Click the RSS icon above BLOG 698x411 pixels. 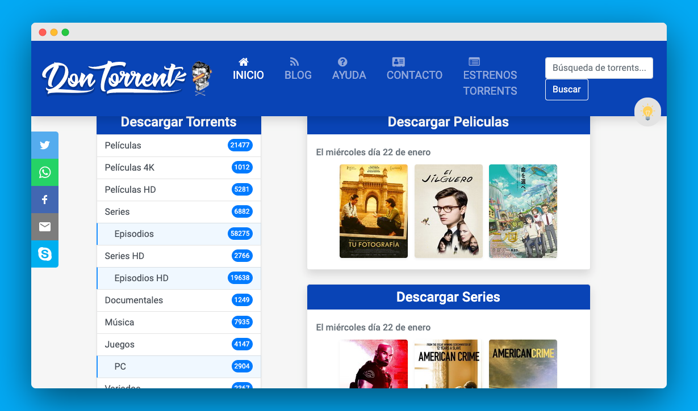tap(294, 61)
